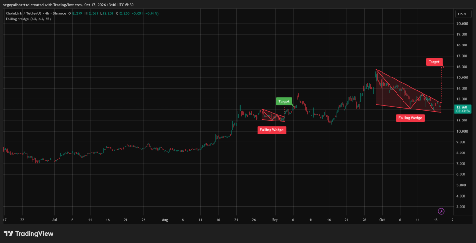The image size is (476, 243).
Task: Select the red Target label near 16.000
Action: click(x=434, y=62)
